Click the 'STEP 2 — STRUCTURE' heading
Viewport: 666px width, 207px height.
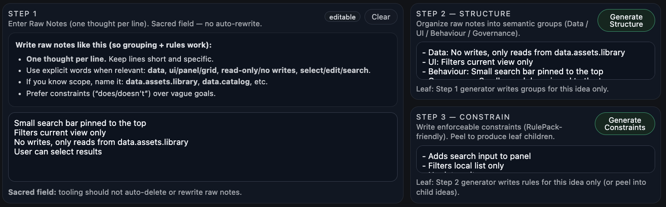463,14
